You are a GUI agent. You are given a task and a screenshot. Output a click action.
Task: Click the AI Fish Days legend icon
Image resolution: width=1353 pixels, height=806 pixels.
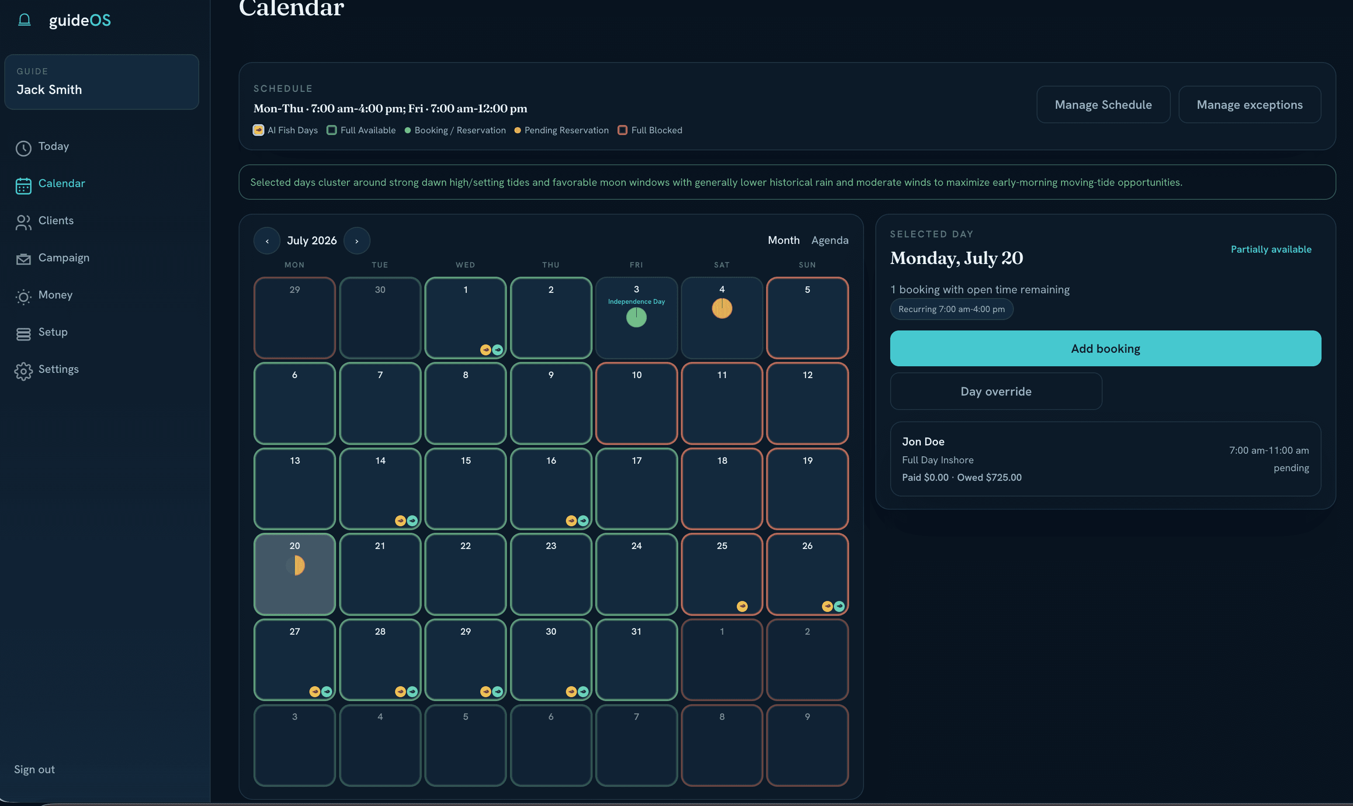258,130
